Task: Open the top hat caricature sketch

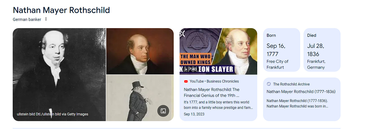Action: (140, 98)
